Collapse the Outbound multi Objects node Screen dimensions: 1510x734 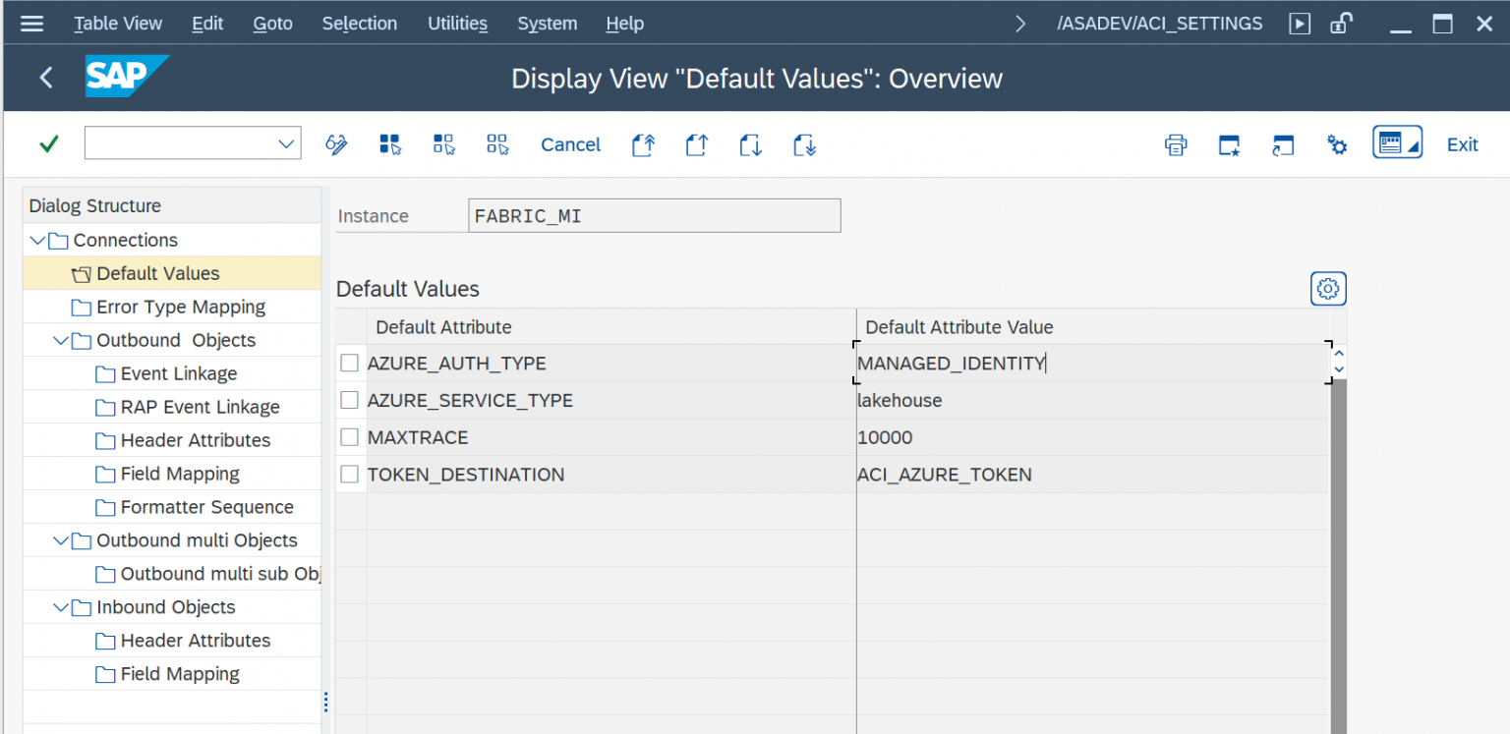(61, 541)
